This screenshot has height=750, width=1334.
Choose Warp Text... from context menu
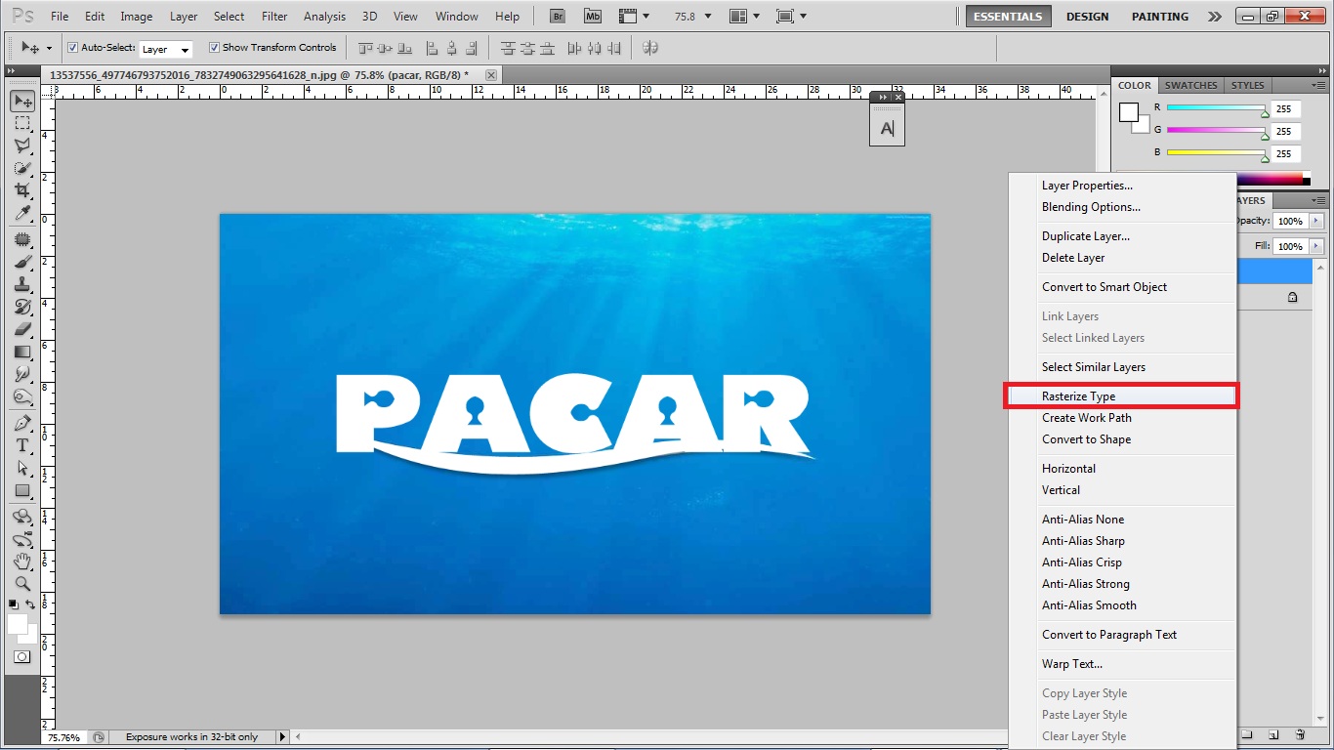tap(1122, 664)
